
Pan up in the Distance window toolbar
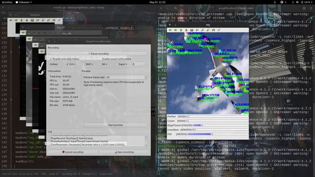[x=21, y=20]
